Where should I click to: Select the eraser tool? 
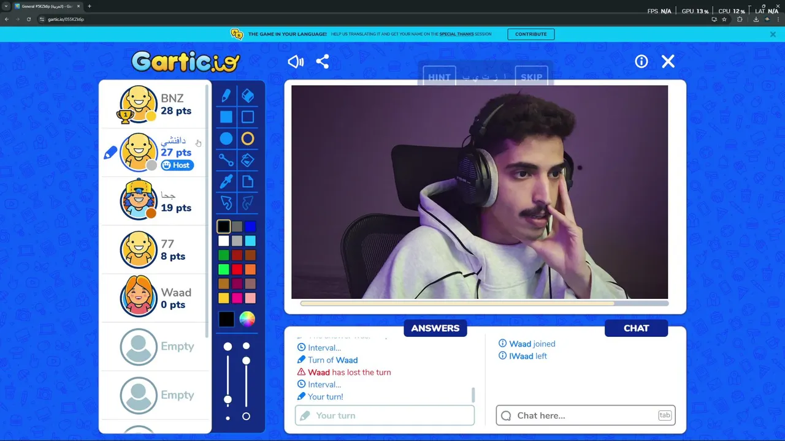click(248, 96)
